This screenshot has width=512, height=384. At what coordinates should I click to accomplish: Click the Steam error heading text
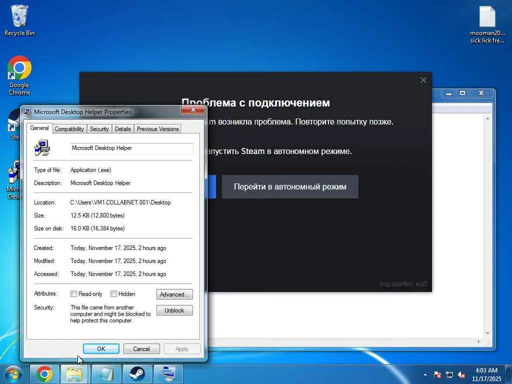255,102
